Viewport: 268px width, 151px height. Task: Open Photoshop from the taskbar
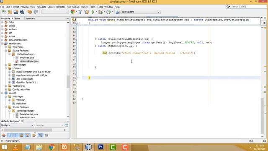pyautogui.click(x=100, y=147)
